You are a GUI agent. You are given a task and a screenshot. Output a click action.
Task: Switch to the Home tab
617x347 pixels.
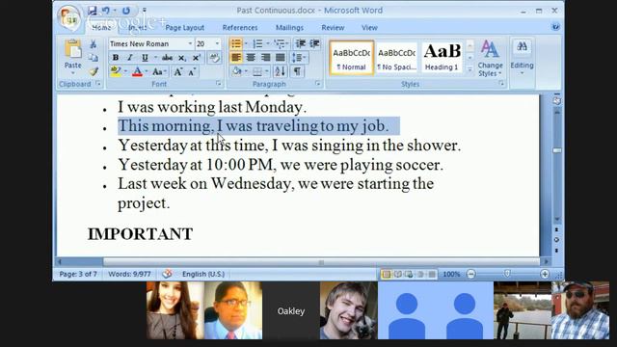point(101,28)
